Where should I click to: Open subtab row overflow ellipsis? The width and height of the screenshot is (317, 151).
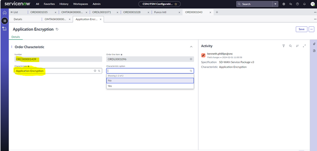[315, 19]
